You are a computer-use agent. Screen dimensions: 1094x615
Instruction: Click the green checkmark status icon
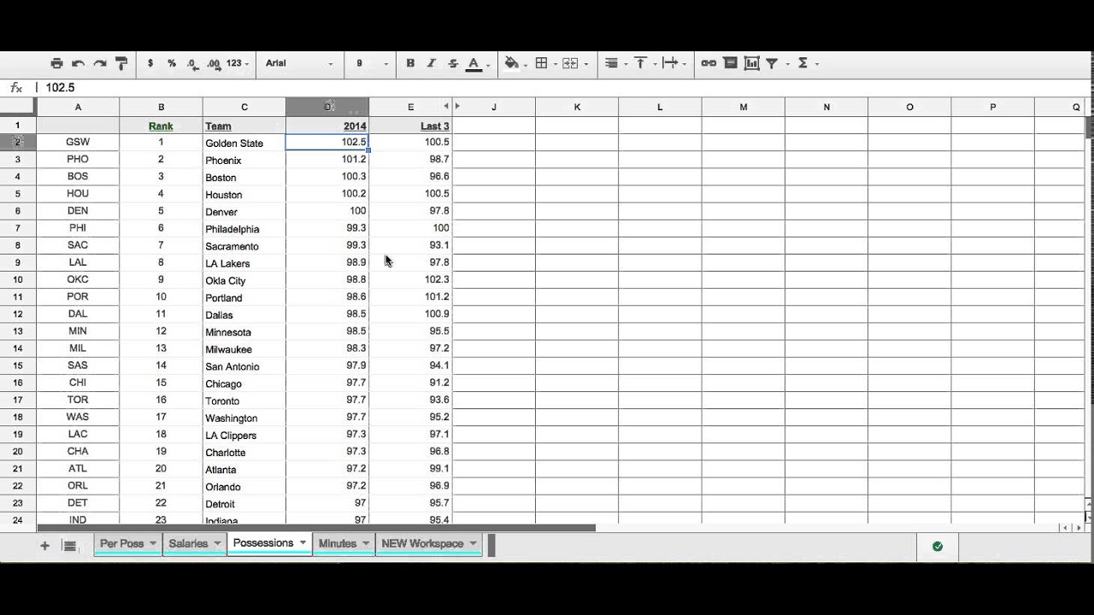[938, 546]
